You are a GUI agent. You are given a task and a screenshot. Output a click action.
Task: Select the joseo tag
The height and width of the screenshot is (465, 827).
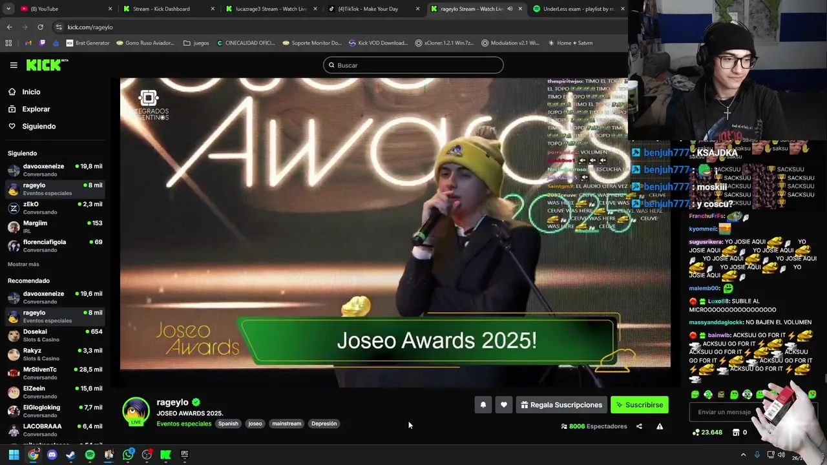coord(255,424)
